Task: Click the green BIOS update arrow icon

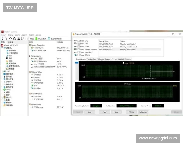Action: point(36,39)
